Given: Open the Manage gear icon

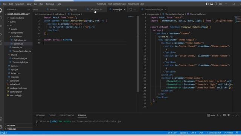Looking at the screenshot, I should pyautogui.click(x=1, y=127).
